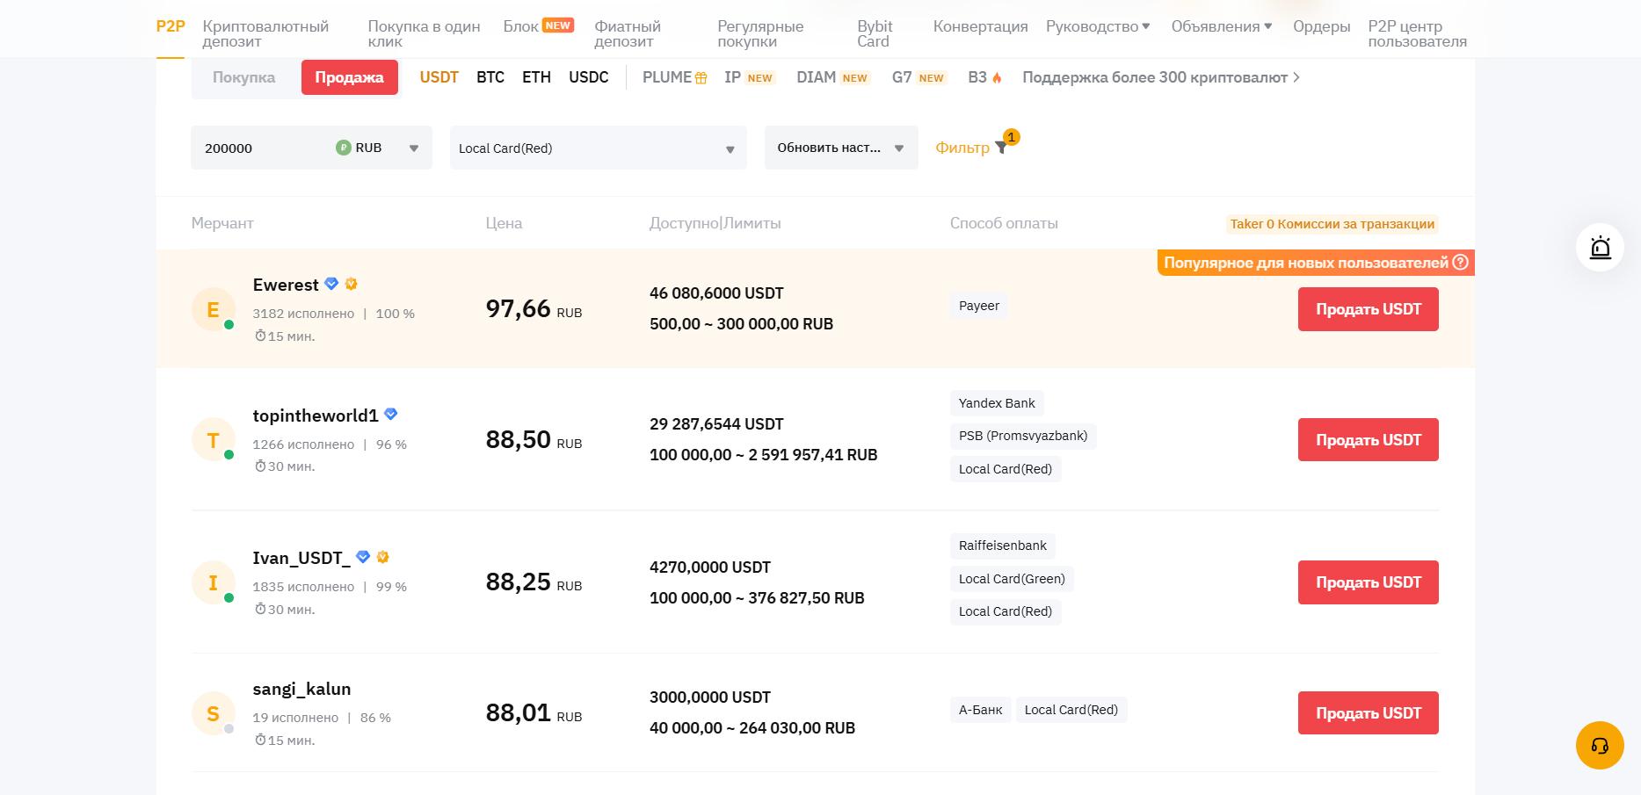
Task: Click the blue verified badge next to topintheworld1
Action: tap(391, 415)
